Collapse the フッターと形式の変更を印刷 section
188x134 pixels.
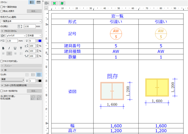21,85
